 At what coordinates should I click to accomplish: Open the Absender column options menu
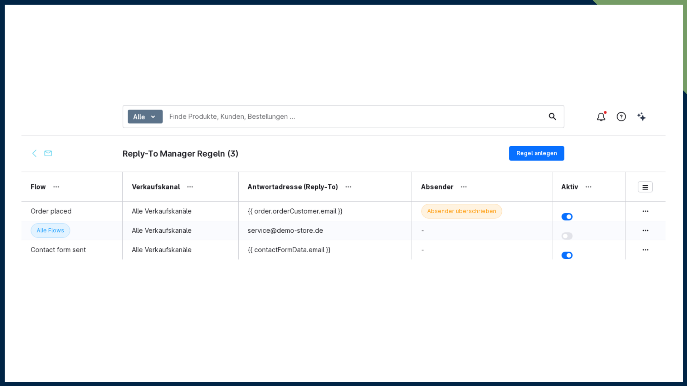(464, 187)
